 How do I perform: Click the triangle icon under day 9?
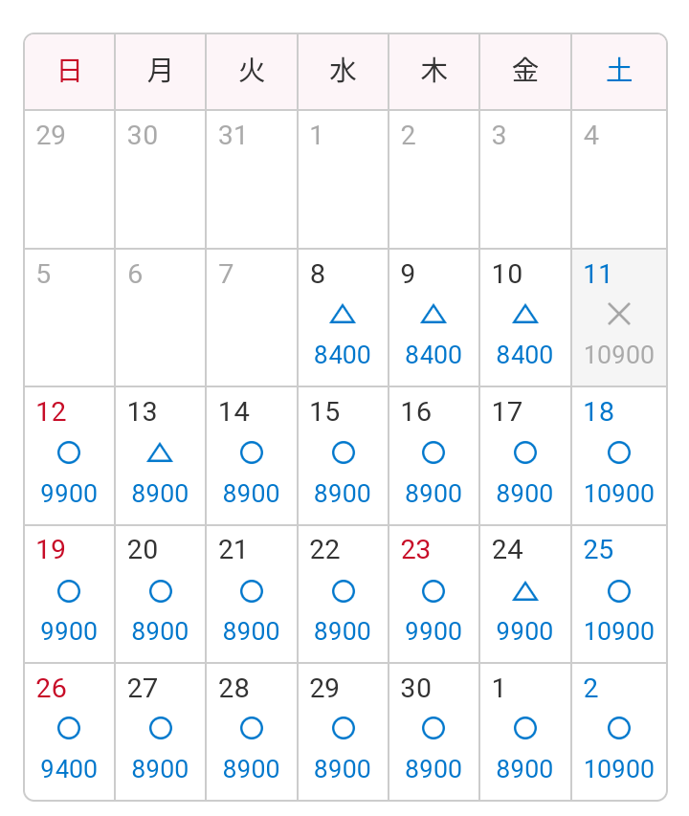pyautogui.click(x=433, y=315)
